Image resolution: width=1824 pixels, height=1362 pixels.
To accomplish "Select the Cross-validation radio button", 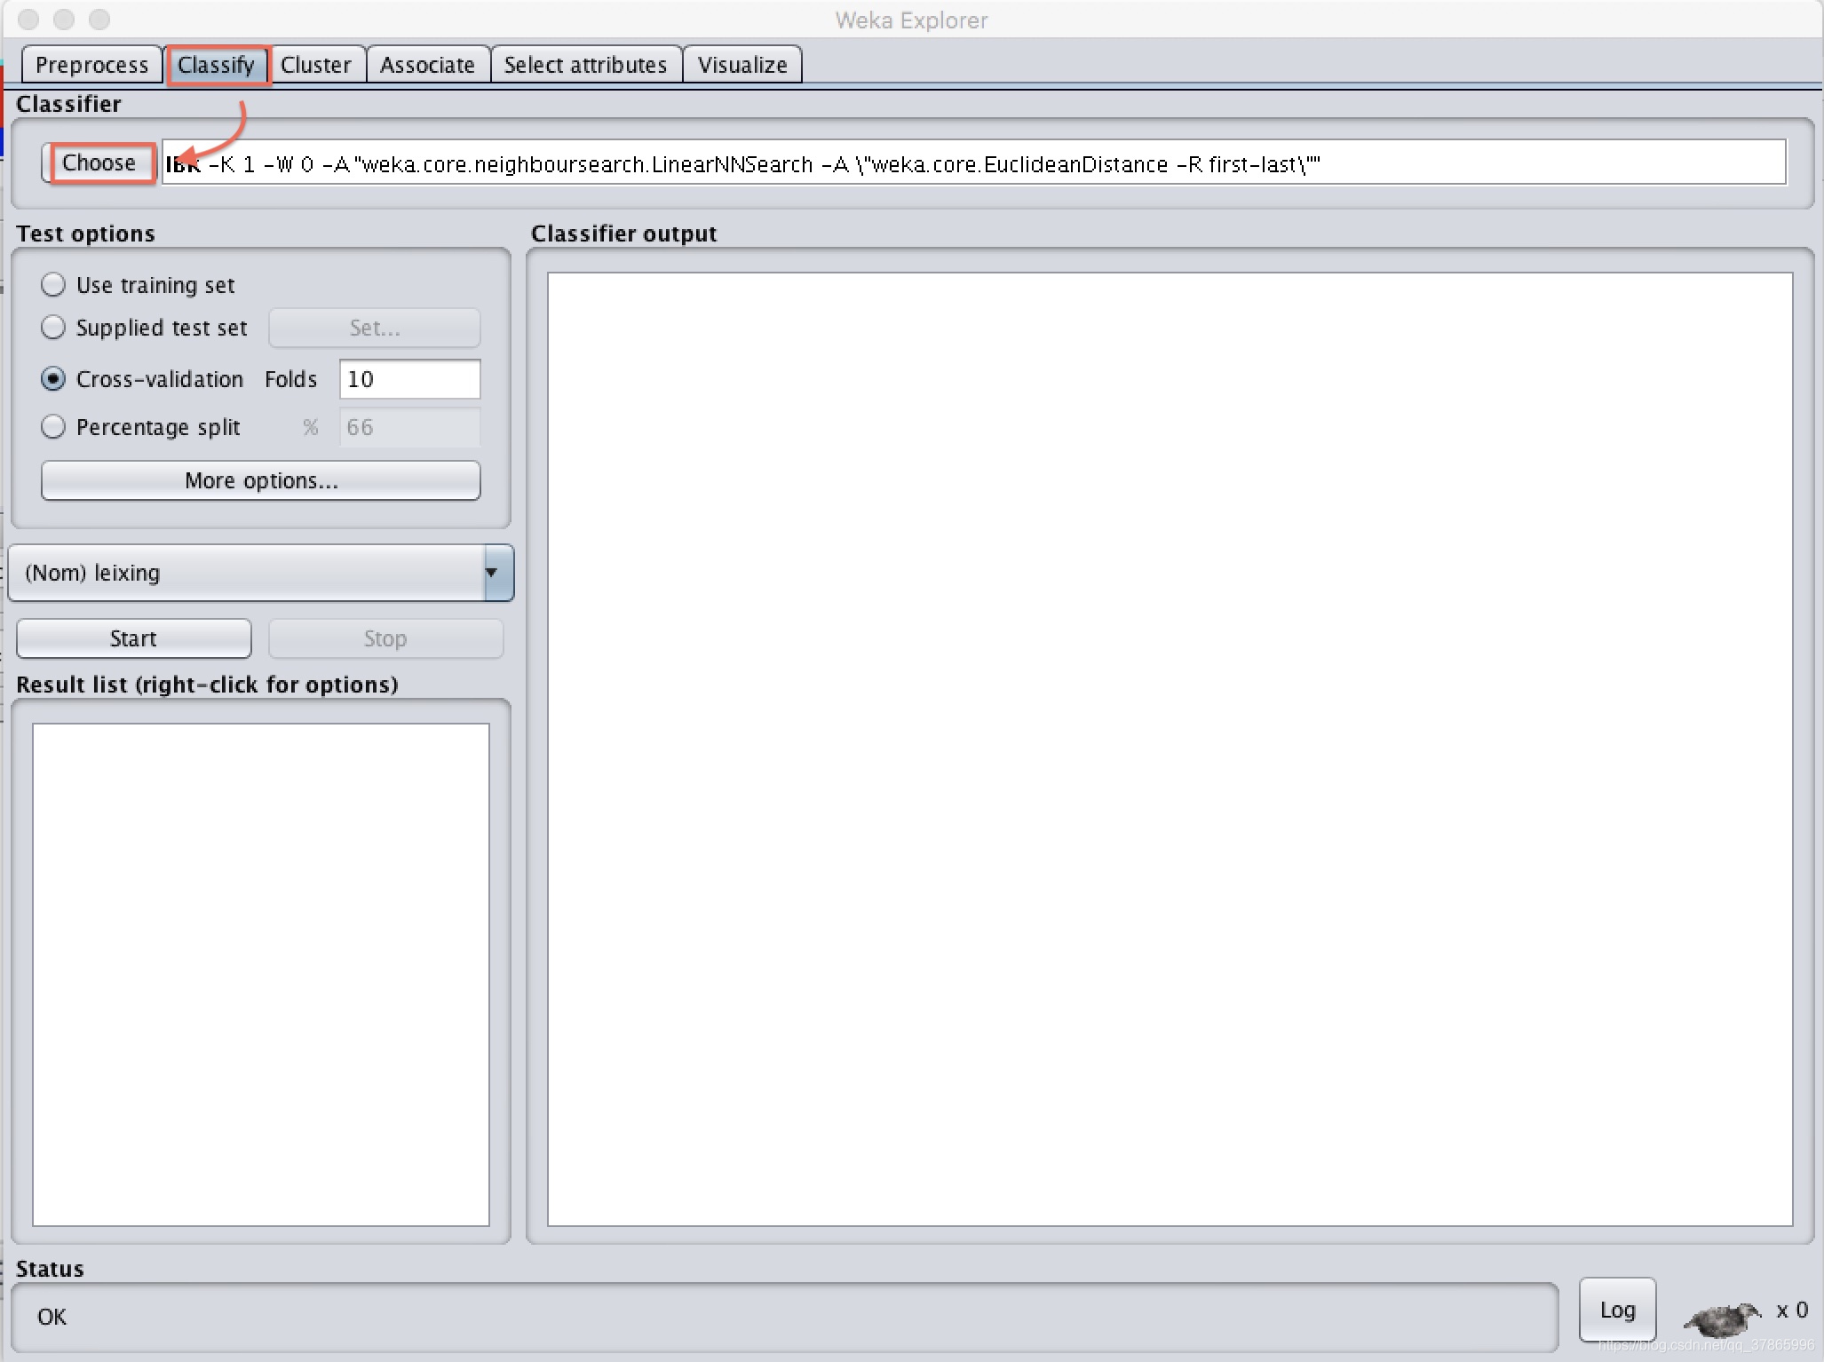I will pyautogui.click(x=53, y=379).
